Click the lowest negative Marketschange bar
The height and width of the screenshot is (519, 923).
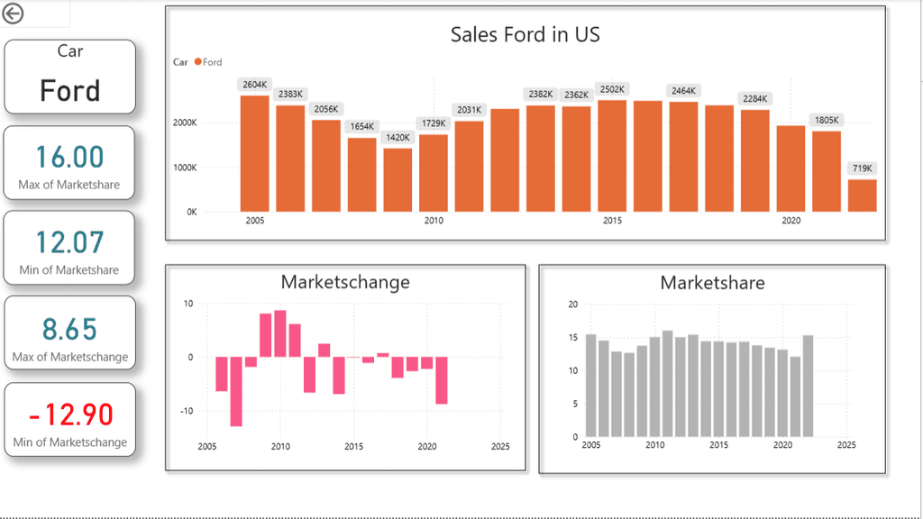coord(236,391)
